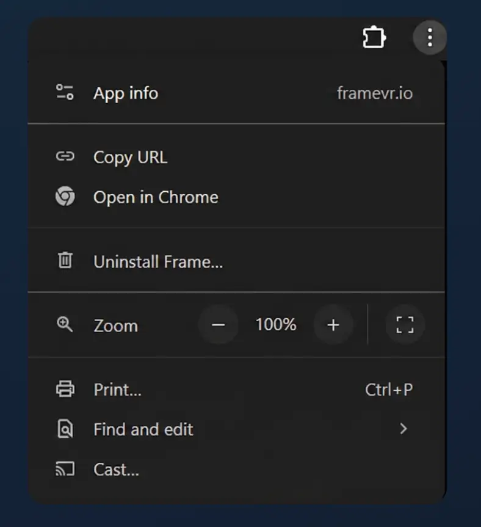Click the Find and edit document icon
The height and width of the screenshot is (527, 481).
coord(65,429)
